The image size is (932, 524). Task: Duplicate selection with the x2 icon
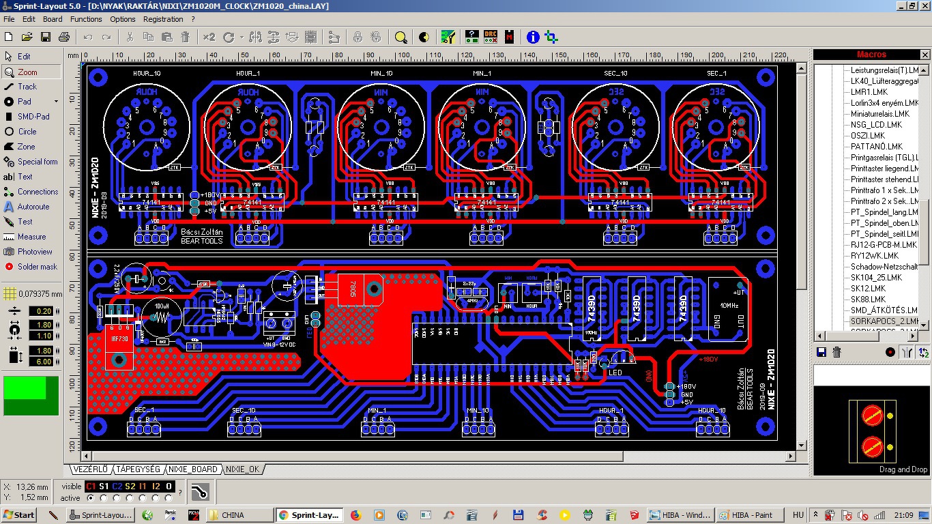tap(209, 37)
